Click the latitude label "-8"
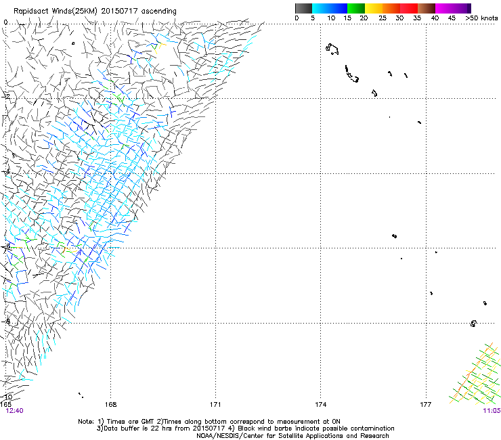The width and height of the screenshot is (501, 440). [x=6, y=321]
